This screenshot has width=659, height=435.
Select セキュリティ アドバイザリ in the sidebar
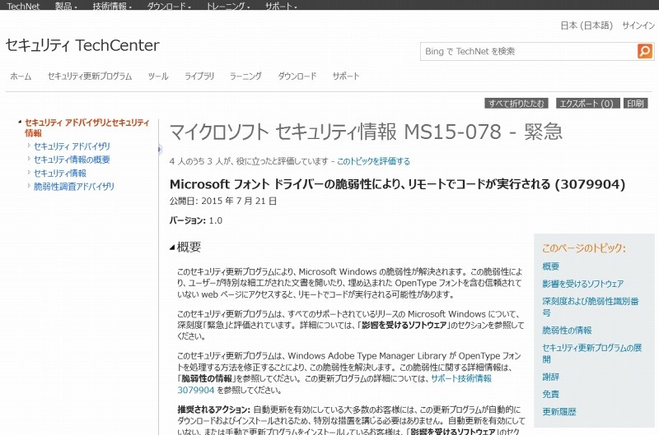pyautogui.click(x=72, y=146)
